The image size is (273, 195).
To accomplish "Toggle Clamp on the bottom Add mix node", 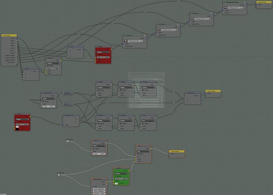I will click(138, 154).
